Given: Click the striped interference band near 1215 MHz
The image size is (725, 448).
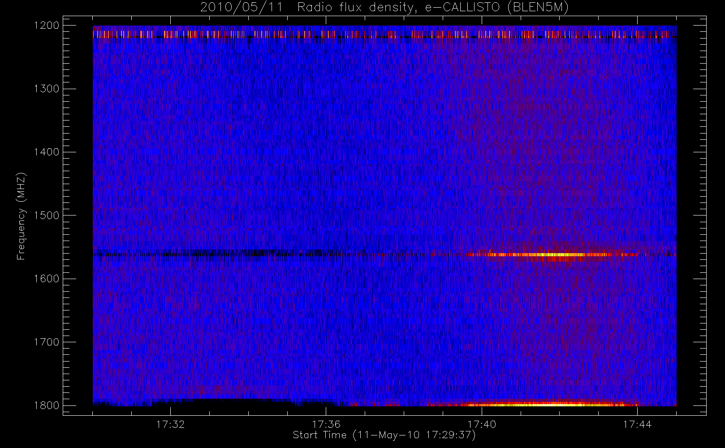Looking at the screenshot, I should point(384,34).
